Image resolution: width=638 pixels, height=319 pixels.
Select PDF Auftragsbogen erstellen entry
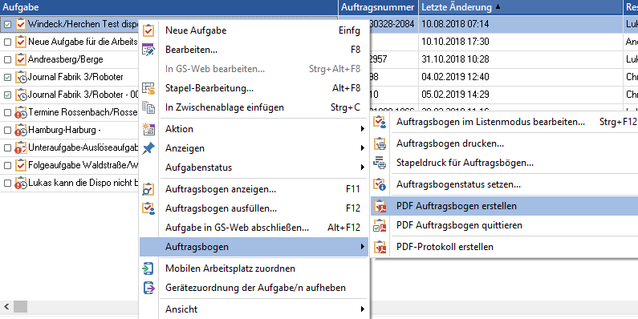(505, 206)
